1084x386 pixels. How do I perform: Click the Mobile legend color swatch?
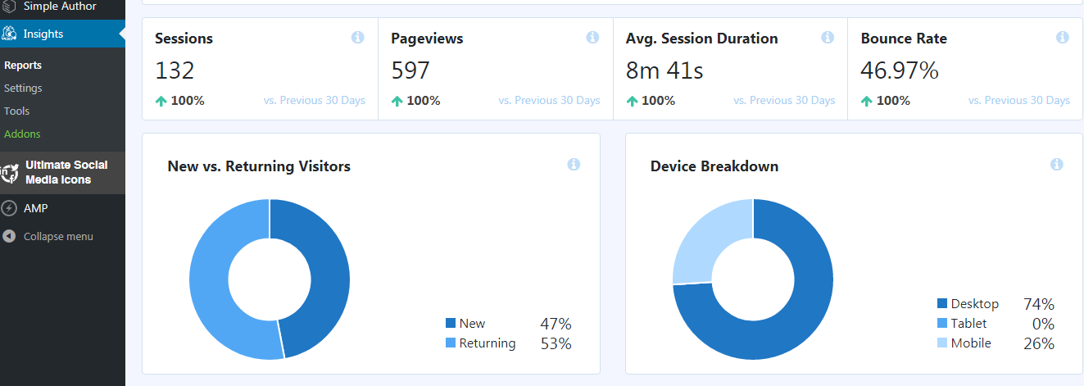coord(942,343)
